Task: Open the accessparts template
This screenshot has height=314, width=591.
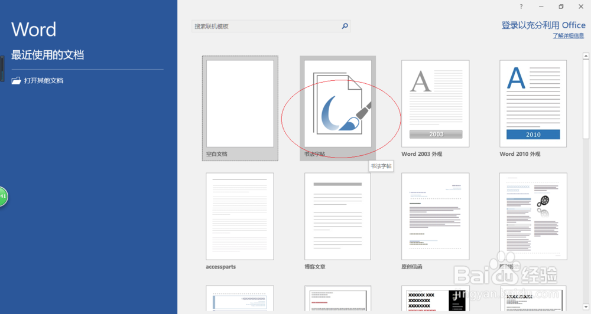Action: coord(240,221)
